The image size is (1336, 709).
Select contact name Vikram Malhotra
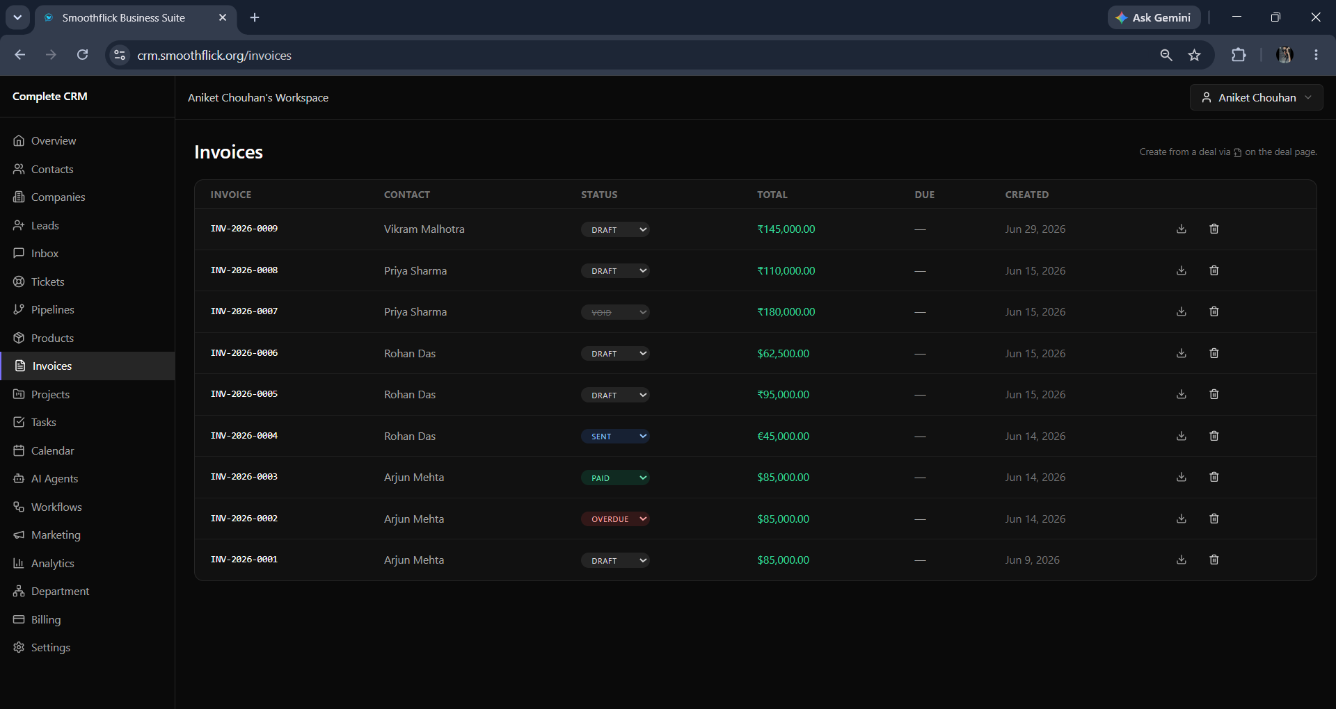click(424, 229)
